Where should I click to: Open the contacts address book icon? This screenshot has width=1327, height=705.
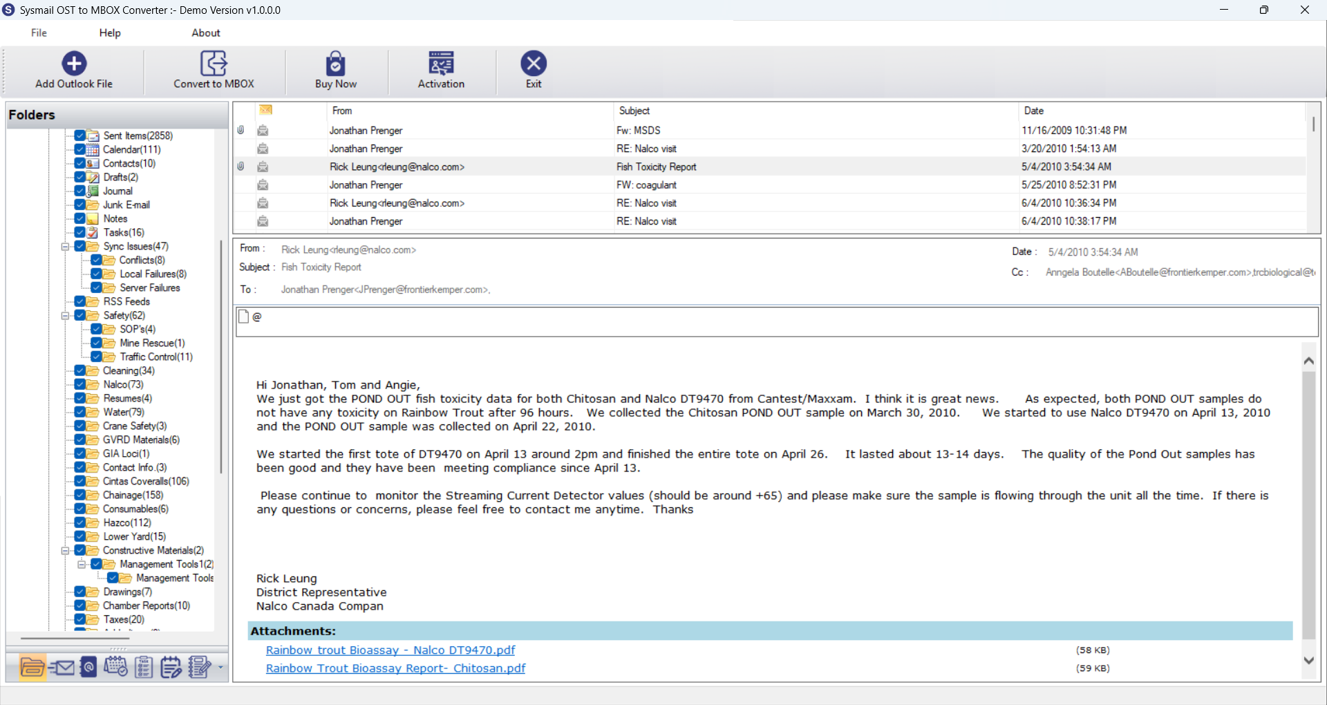(88, 667)
